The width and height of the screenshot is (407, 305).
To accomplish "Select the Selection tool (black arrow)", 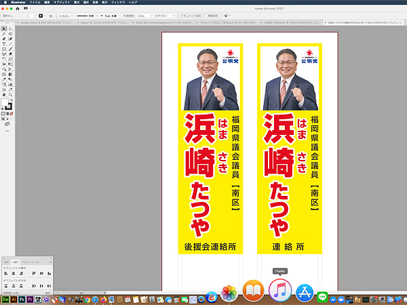I will coord(4,28).
